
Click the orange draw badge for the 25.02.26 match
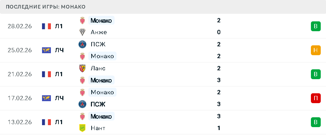[315, 50]
